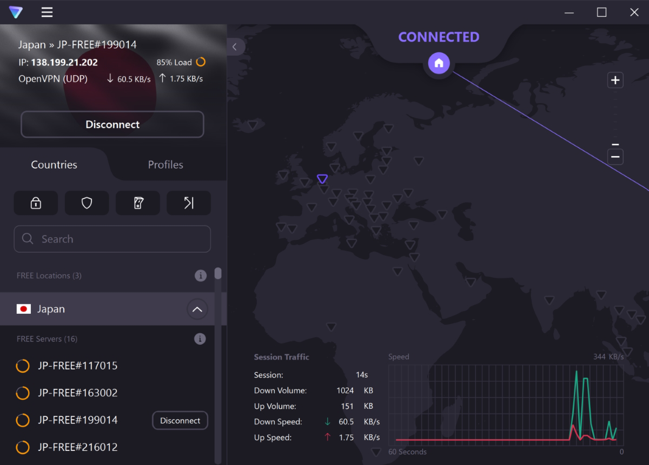The width and height of the screenshot is (649, 465).
Task: Collapse the Japan server list
Action: pyautogui.click(x=197, y=309)
